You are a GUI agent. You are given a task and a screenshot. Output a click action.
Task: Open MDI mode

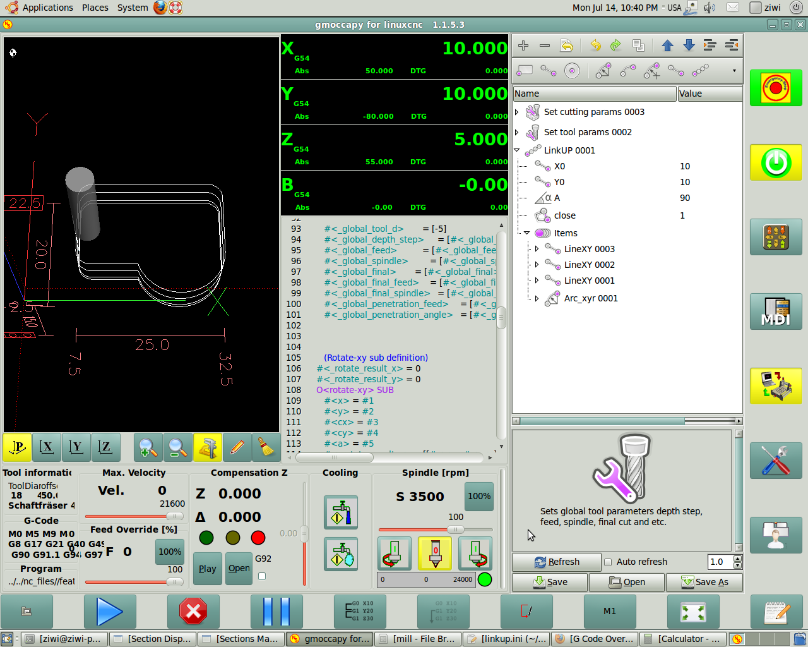pyautogui.click(x=776, y=311)
